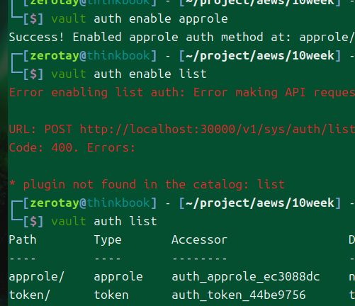Click the 'approle' value in the Type column
The height and width of the screenshot is (306, 355).
tap(118, 277)
